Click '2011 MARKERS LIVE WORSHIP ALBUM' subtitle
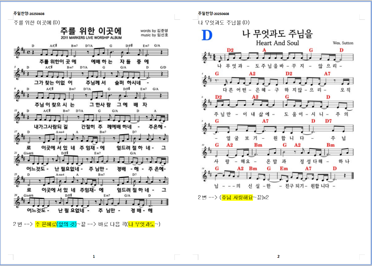This screenshot has height=266, width=372. click(x=91, y=38)
